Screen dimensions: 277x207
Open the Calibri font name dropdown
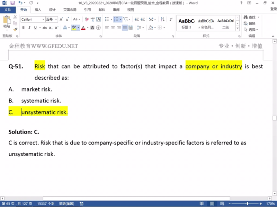coord(33,19)
